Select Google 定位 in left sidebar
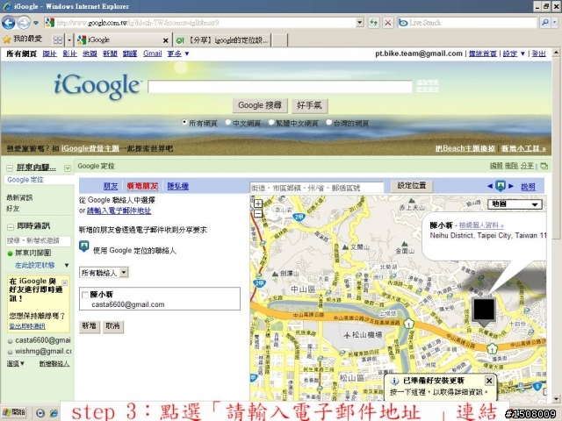Image resolution: width=562 pixels, height=421 pixels. tap(25, 180)
